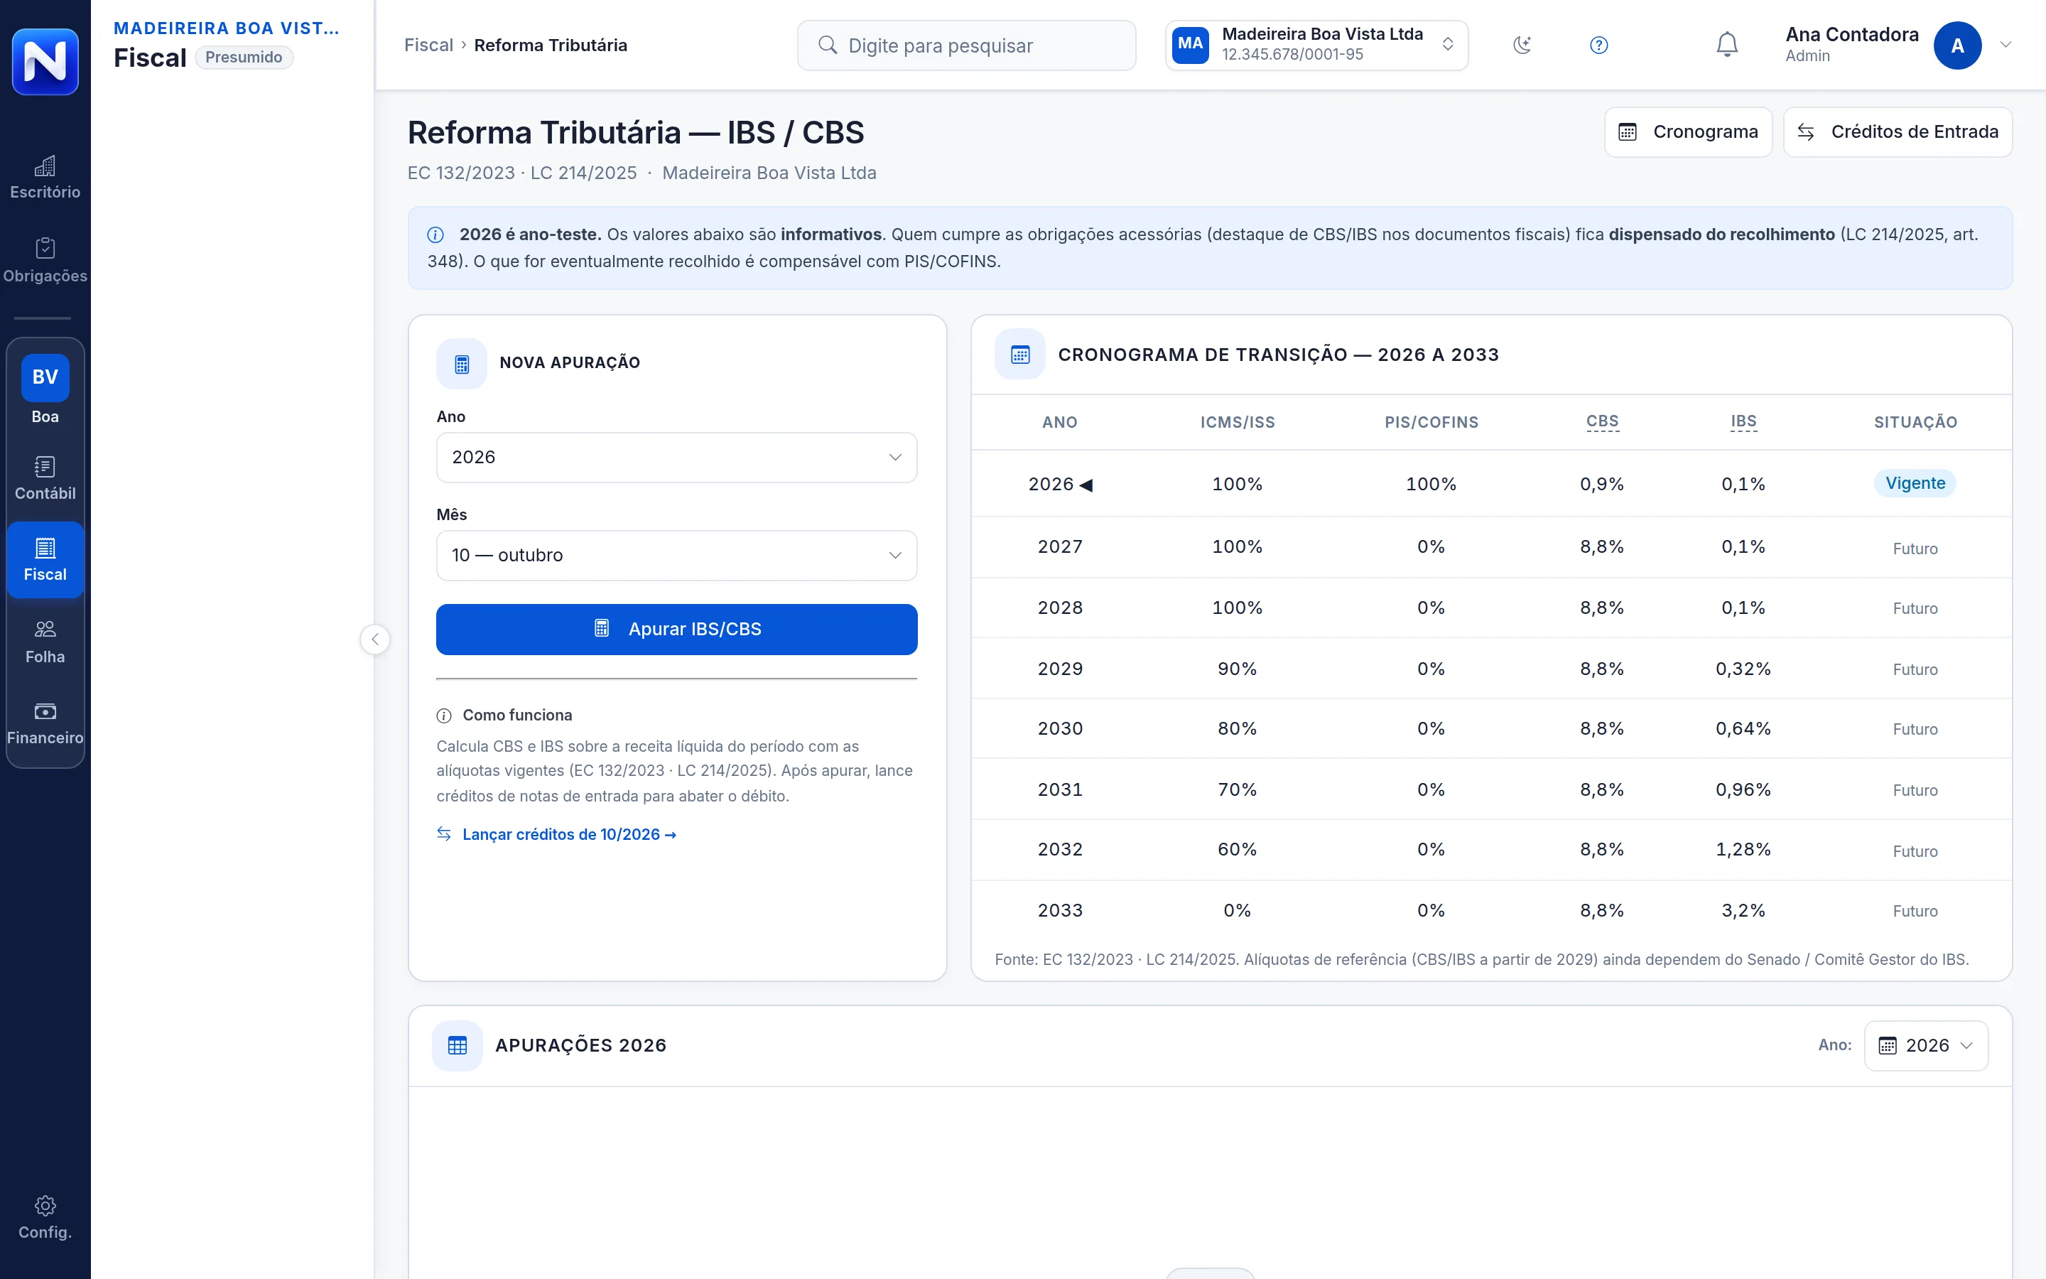Click the CBS column header
This screenshot has width=2046, height=1279.
pyautogui.click(x=1602, y=421)
